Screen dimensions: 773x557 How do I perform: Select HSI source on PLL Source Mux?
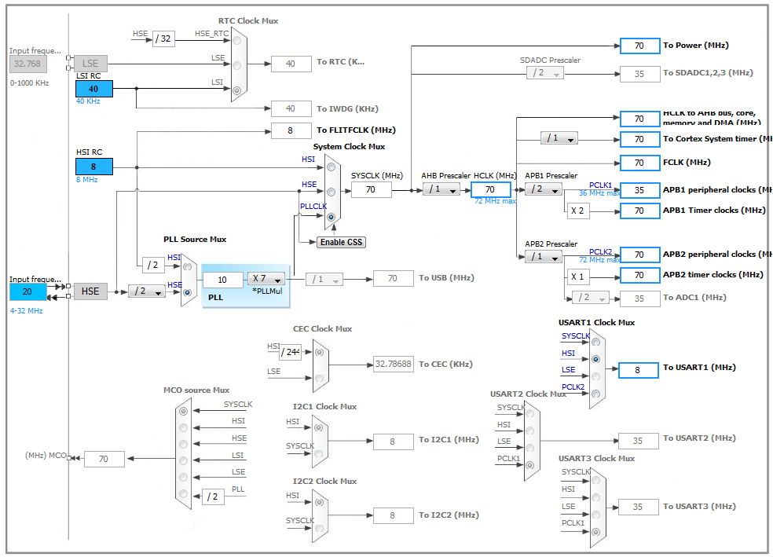click(x=187, y=266)
